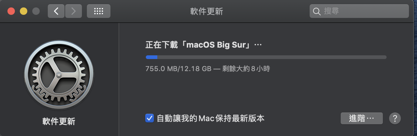Image resolution: width=417 pixels, height=136 pixels.
Task: Go forward with the right chevron button
Action: 74,11
